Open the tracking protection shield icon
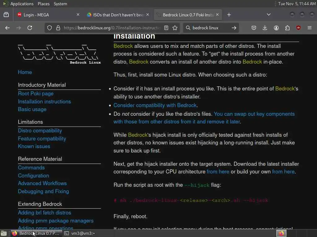Viewport: 317px width, 237px height. (x=50, y=28)
